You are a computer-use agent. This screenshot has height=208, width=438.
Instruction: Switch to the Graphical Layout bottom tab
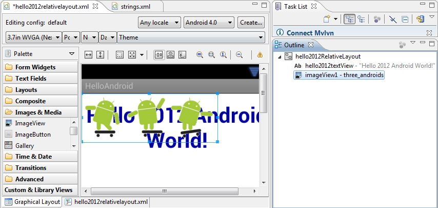pyautogui.click(x=33, y=202)
